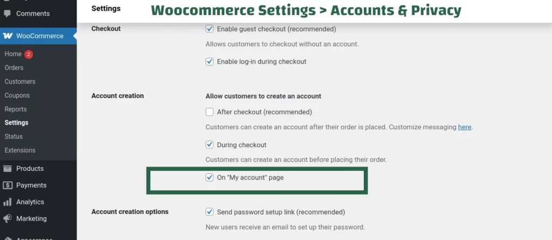Image resolution: width=552 pixels, height=240 pixels.
Task: Open the Status submenu page
Action: pyautogui.click(x=13, y=136)
